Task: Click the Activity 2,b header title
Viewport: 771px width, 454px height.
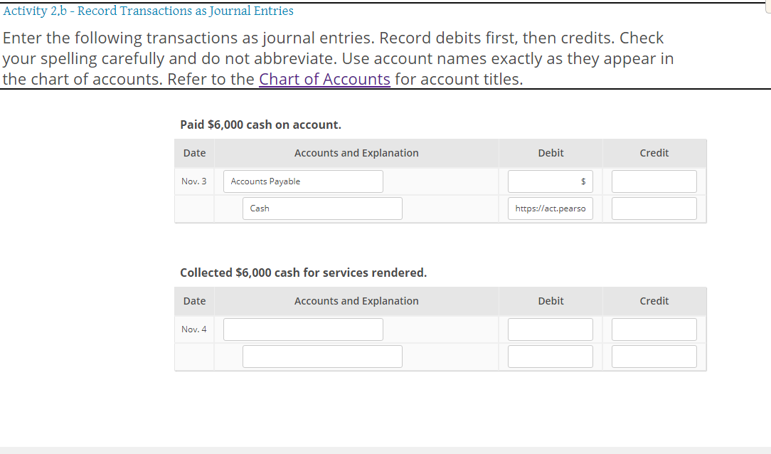Action: (147, 11)
